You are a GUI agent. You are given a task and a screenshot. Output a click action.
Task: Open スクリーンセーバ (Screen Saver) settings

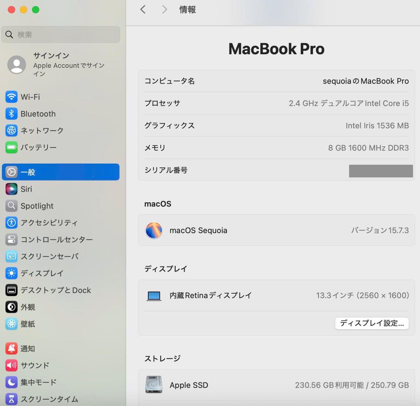click(x=12, y=256)
